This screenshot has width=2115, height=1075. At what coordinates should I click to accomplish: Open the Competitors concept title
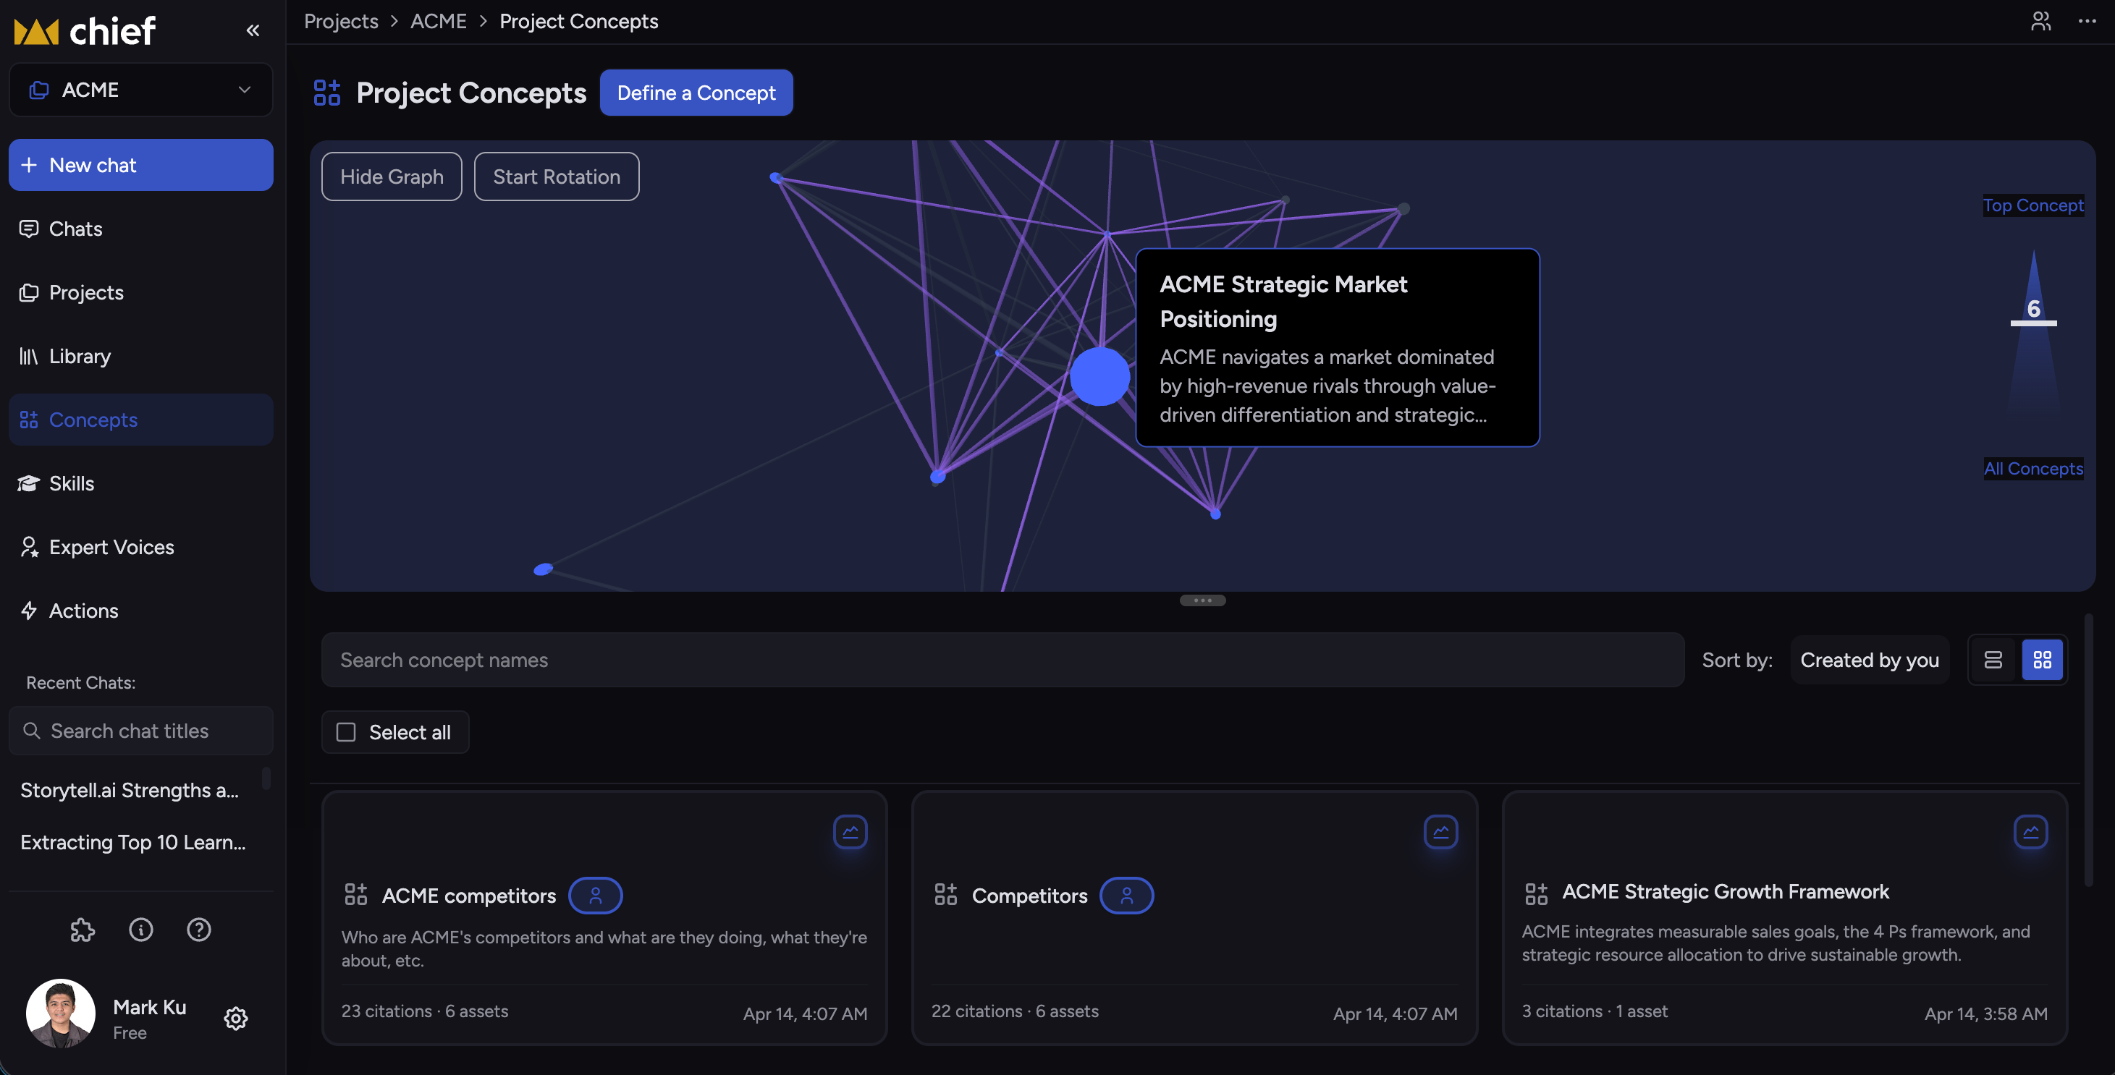(x=1029, y=896)
